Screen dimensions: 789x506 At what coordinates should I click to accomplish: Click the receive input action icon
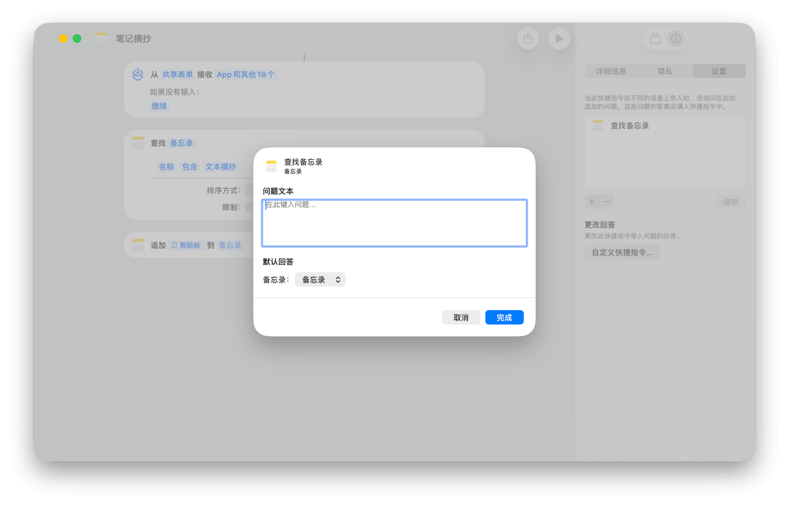click(138, 74)
